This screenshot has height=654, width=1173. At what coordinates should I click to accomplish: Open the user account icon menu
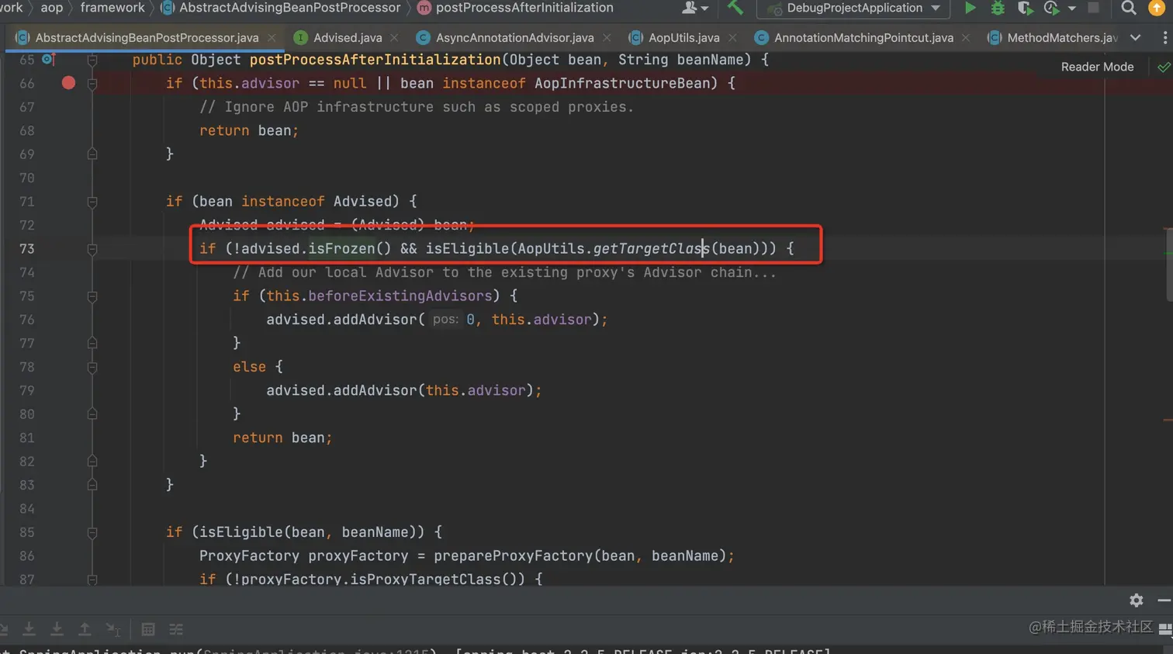694,8
